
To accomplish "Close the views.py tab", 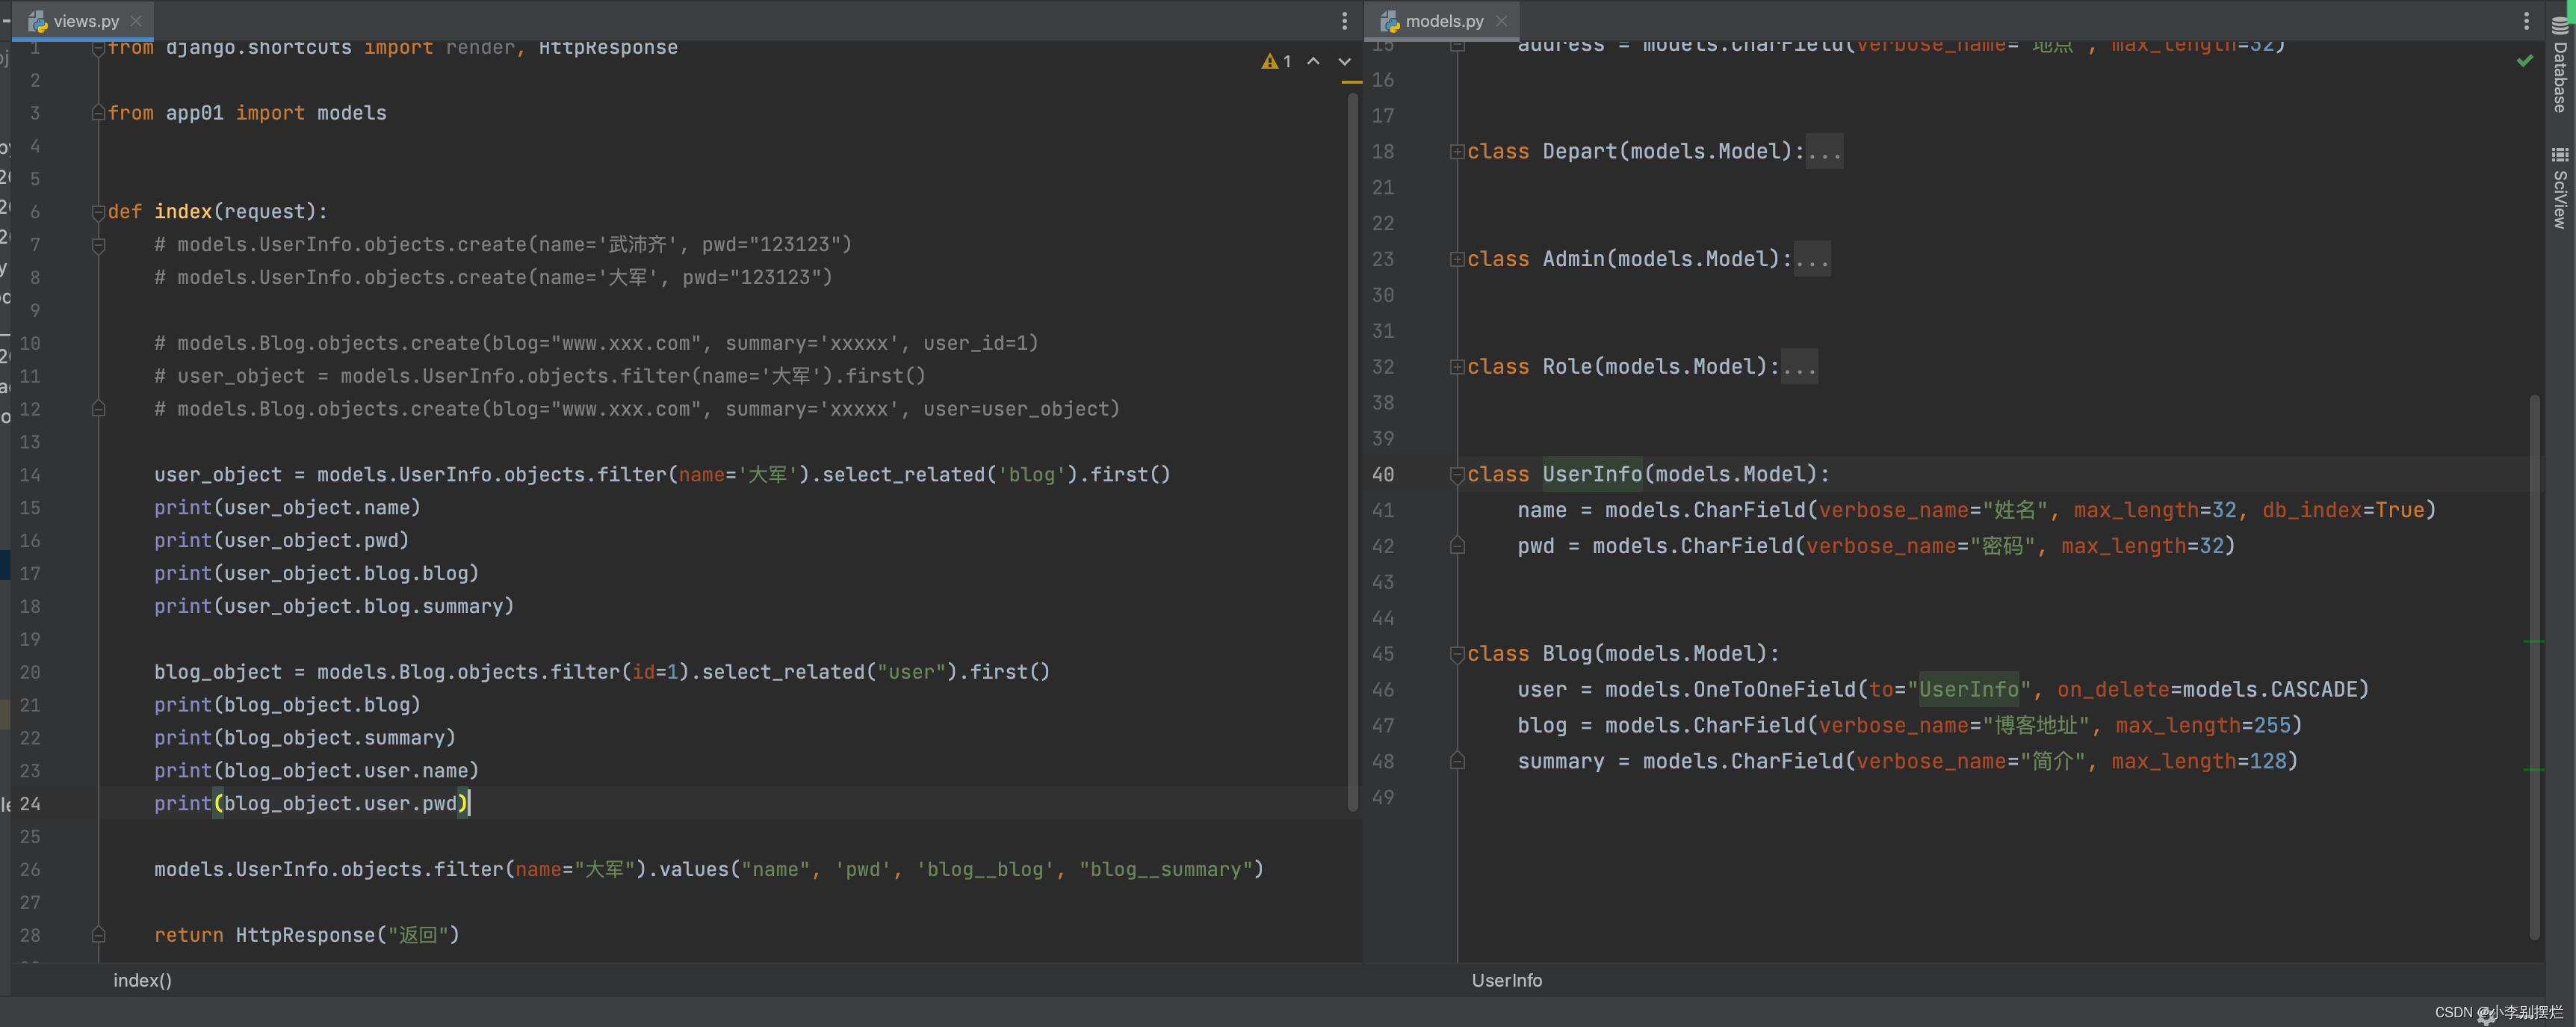I will 136,21.
